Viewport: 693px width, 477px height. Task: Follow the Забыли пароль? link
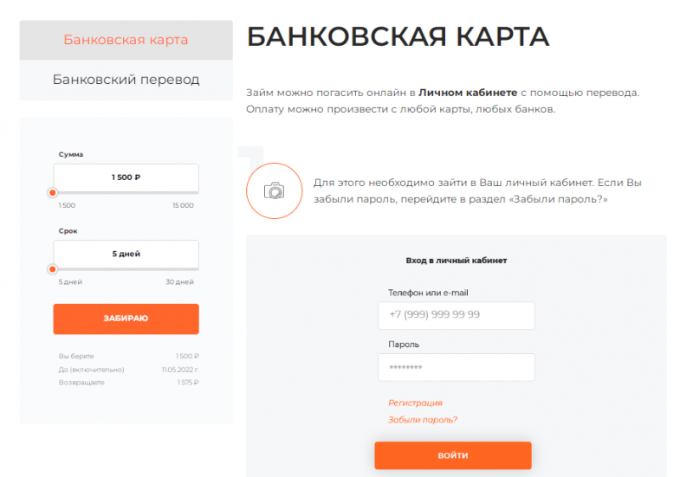click(x=423, y=420)
